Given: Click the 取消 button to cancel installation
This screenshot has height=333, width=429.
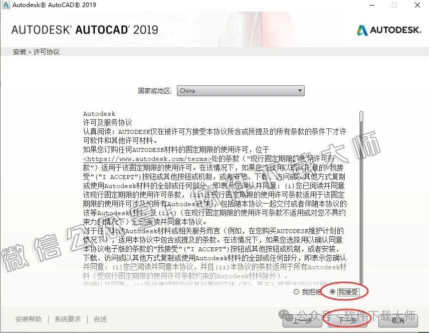Looking at the screenshot, I should [398, 321].
